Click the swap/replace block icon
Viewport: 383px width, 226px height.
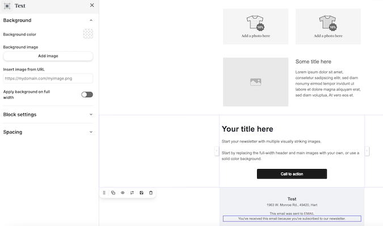(132, 193)
